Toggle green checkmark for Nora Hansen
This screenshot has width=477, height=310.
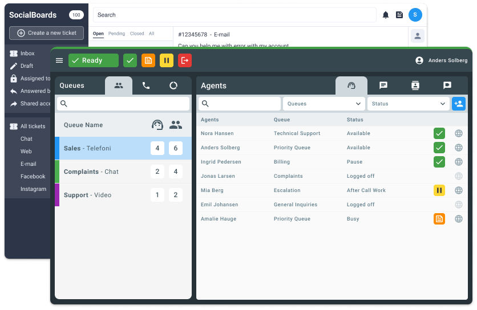click(439, 133)
